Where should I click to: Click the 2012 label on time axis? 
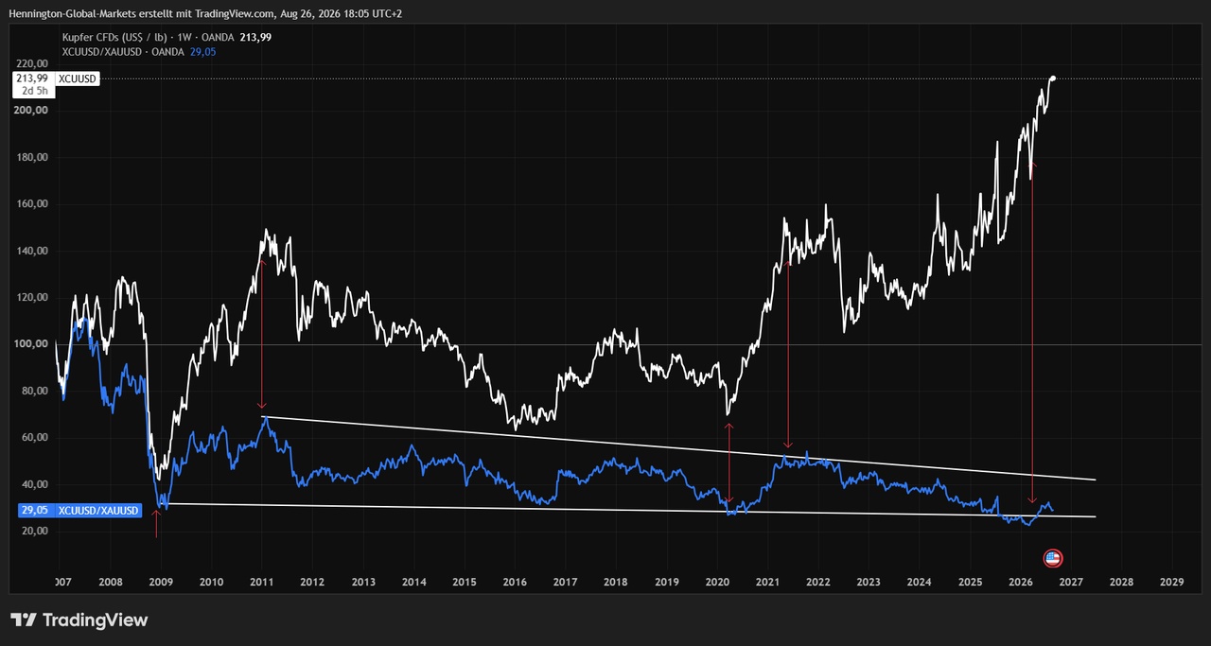312,582
